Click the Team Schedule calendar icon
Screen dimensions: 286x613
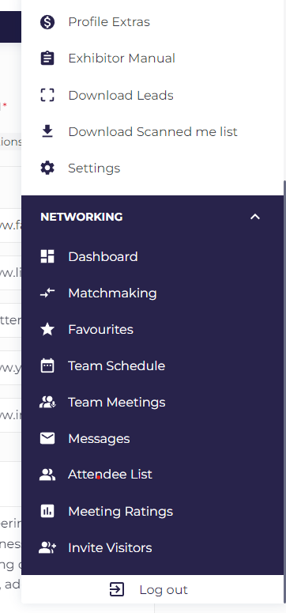[x=47, y=366]
